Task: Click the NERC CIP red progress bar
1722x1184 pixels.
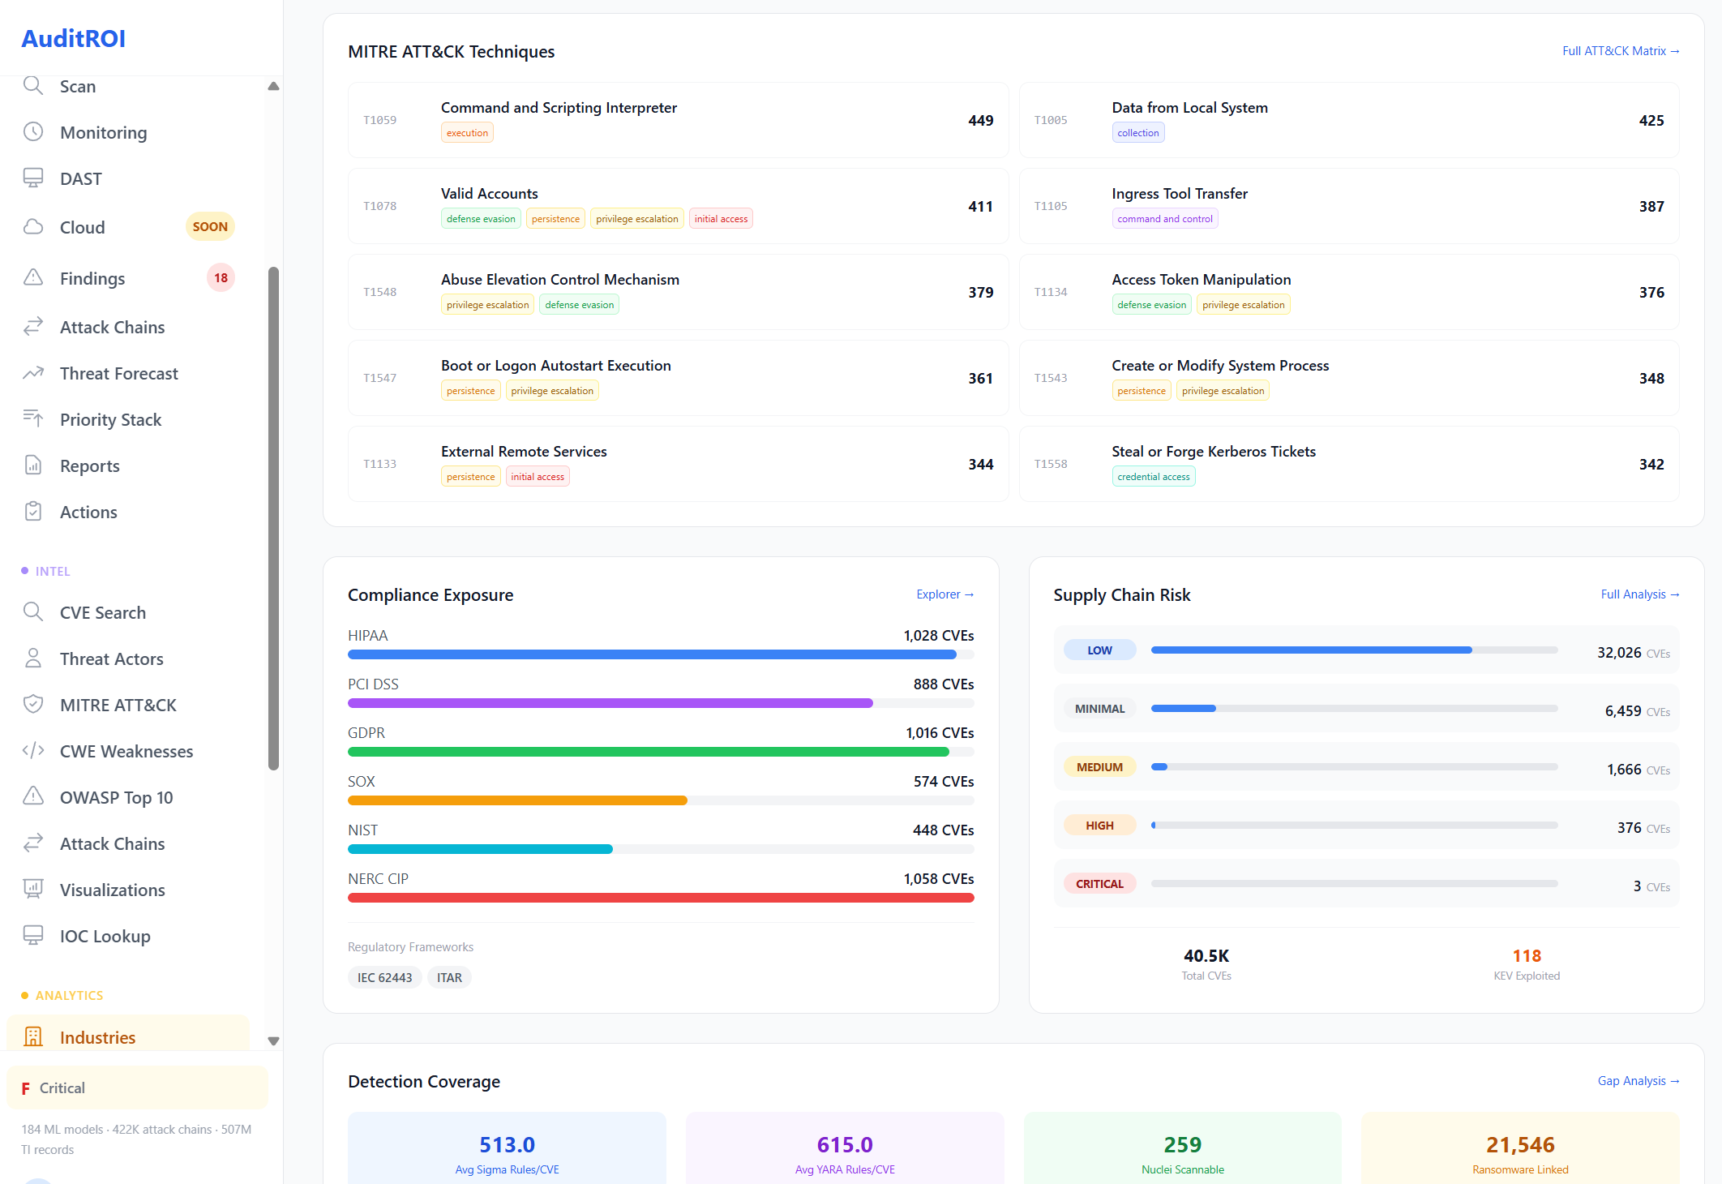Action: tap(660, 898)
